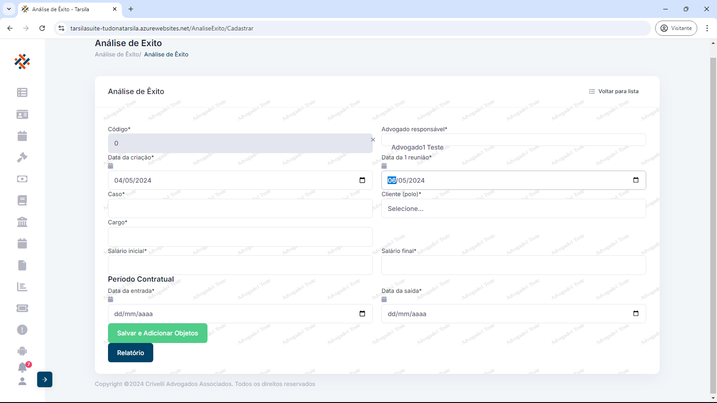Expand sidebar with the arrow button

(45, 379)
